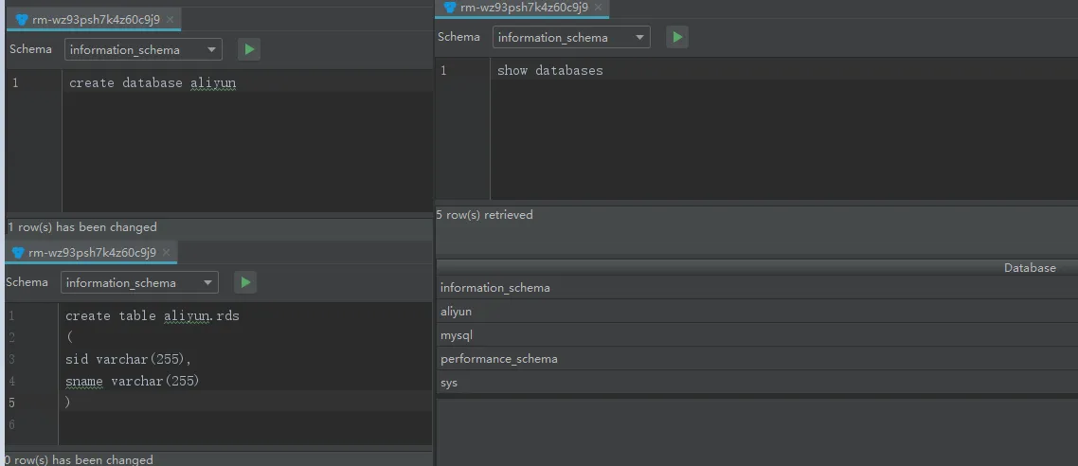Select tab of the 'show databases' console
The image size is (1078, 466).
coord(523,8)
